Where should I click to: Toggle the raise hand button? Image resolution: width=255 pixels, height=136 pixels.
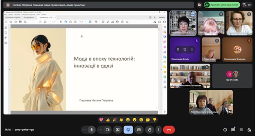point(149,130)
